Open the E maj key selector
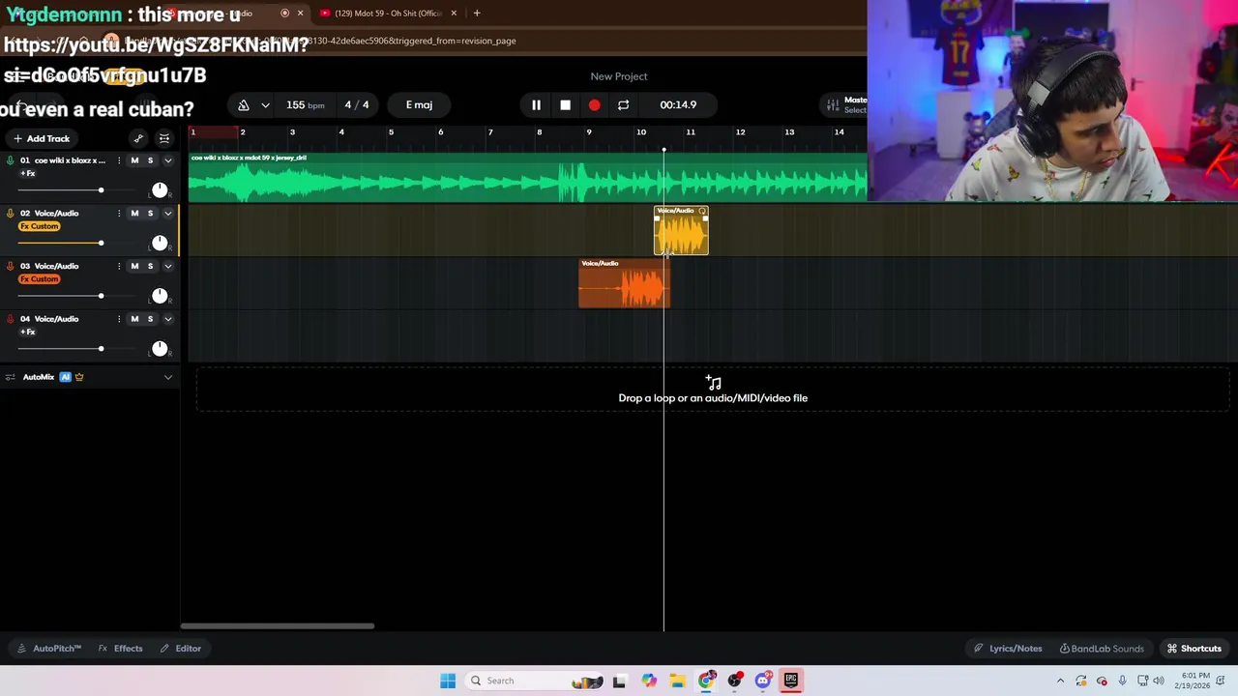1238x696 pixels. tap(419, 104)
